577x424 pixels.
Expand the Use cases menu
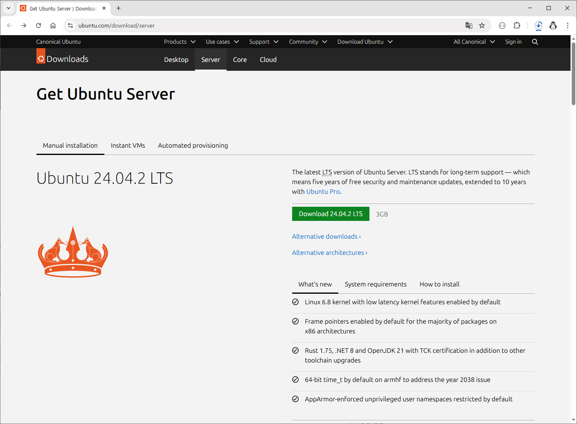[222, 42]
